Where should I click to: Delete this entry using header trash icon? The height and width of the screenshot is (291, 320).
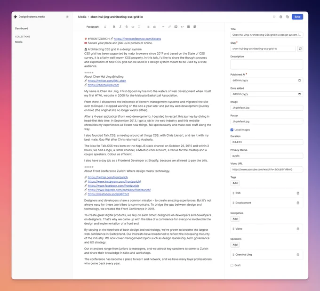click(281, 17)
